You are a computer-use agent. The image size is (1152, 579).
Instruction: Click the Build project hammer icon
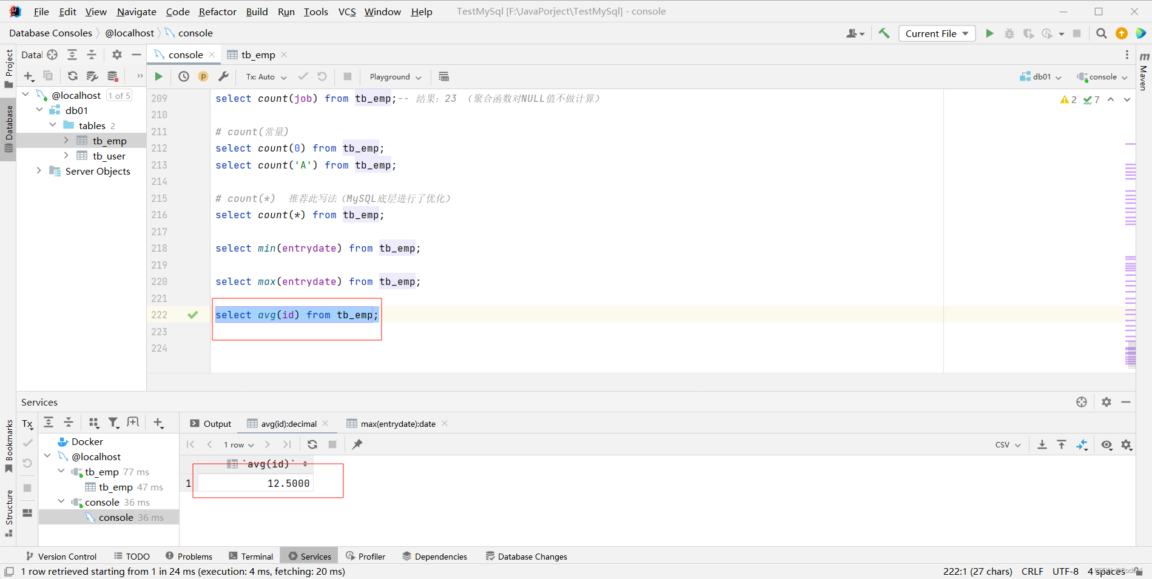coord(884,33)
